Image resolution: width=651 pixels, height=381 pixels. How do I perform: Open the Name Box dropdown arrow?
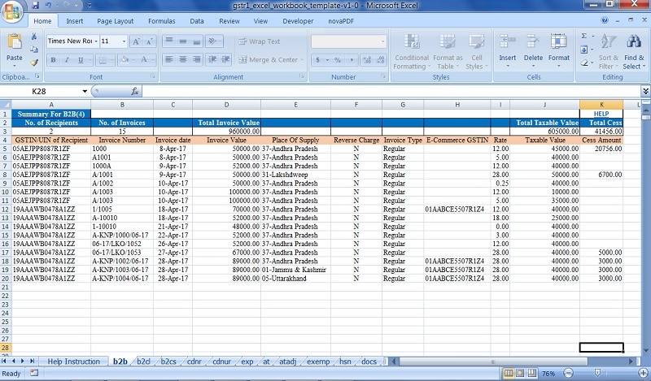(85, 91)
